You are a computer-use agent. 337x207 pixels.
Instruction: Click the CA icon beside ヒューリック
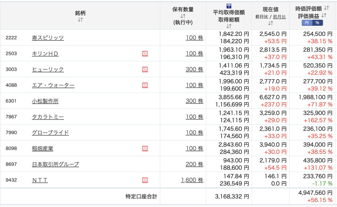(x=145, y=69)
